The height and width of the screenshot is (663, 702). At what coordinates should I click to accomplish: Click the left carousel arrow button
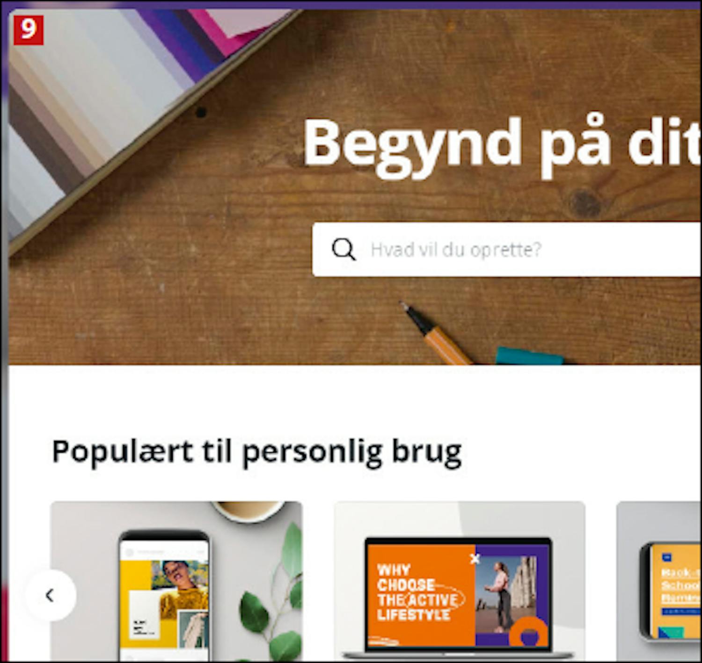pos(51,595)
